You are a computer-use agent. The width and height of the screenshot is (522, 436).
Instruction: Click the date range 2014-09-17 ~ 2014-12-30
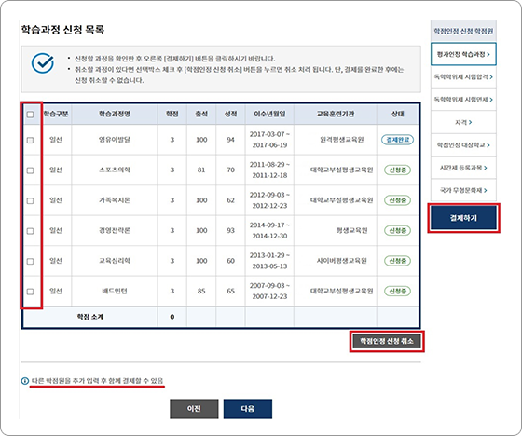[269, 231]
